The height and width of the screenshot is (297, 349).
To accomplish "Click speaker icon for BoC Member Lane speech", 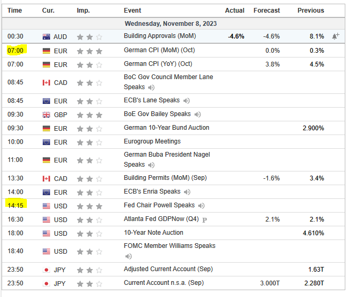I will coord(151,88).
